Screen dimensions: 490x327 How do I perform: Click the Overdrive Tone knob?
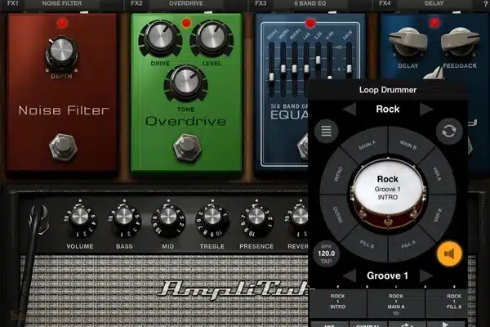click(x=185, y=83)
